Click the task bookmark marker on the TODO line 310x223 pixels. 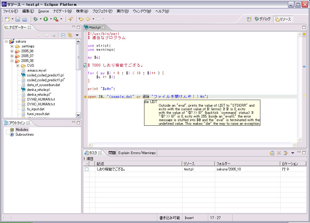85,65
